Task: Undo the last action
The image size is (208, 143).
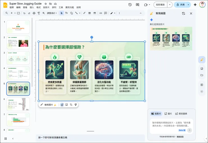Action: pyautogui.click(x=24, y=13)
